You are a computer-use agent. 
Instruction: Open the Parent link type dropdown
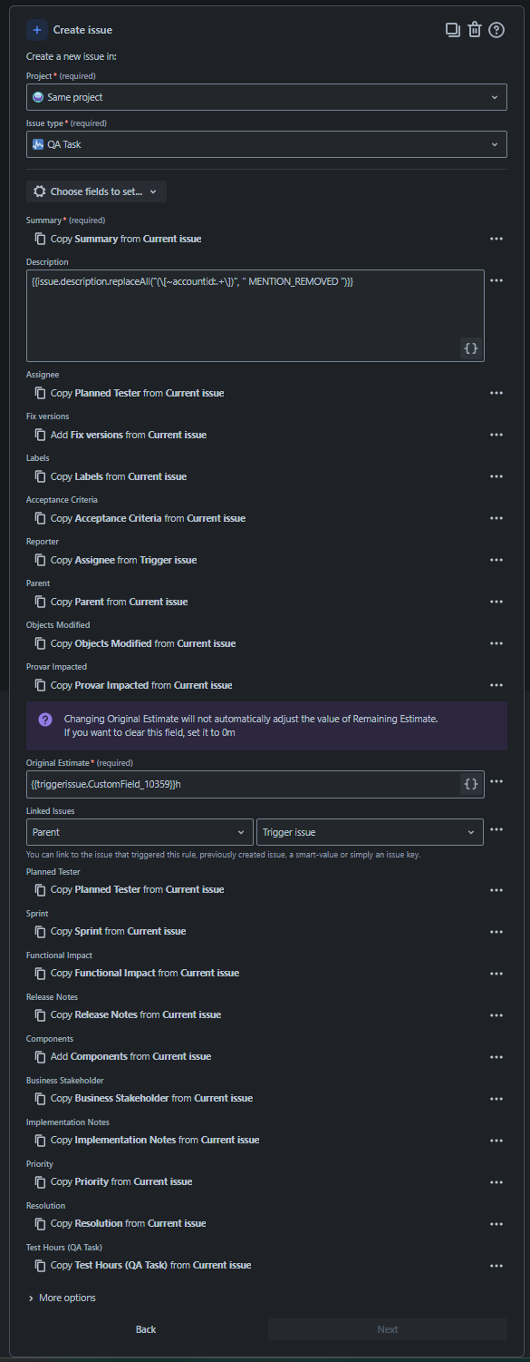[x=140, y=832]
